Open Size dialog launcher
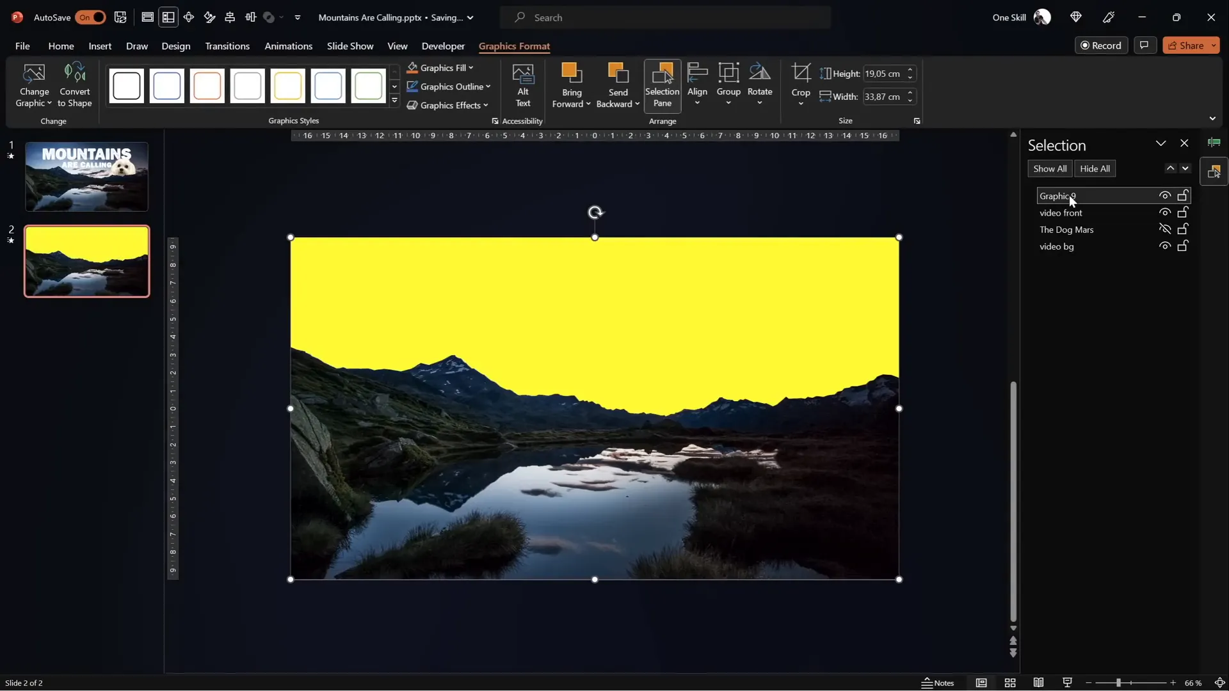The image size is (1229, 691). (x=917, y=121)
